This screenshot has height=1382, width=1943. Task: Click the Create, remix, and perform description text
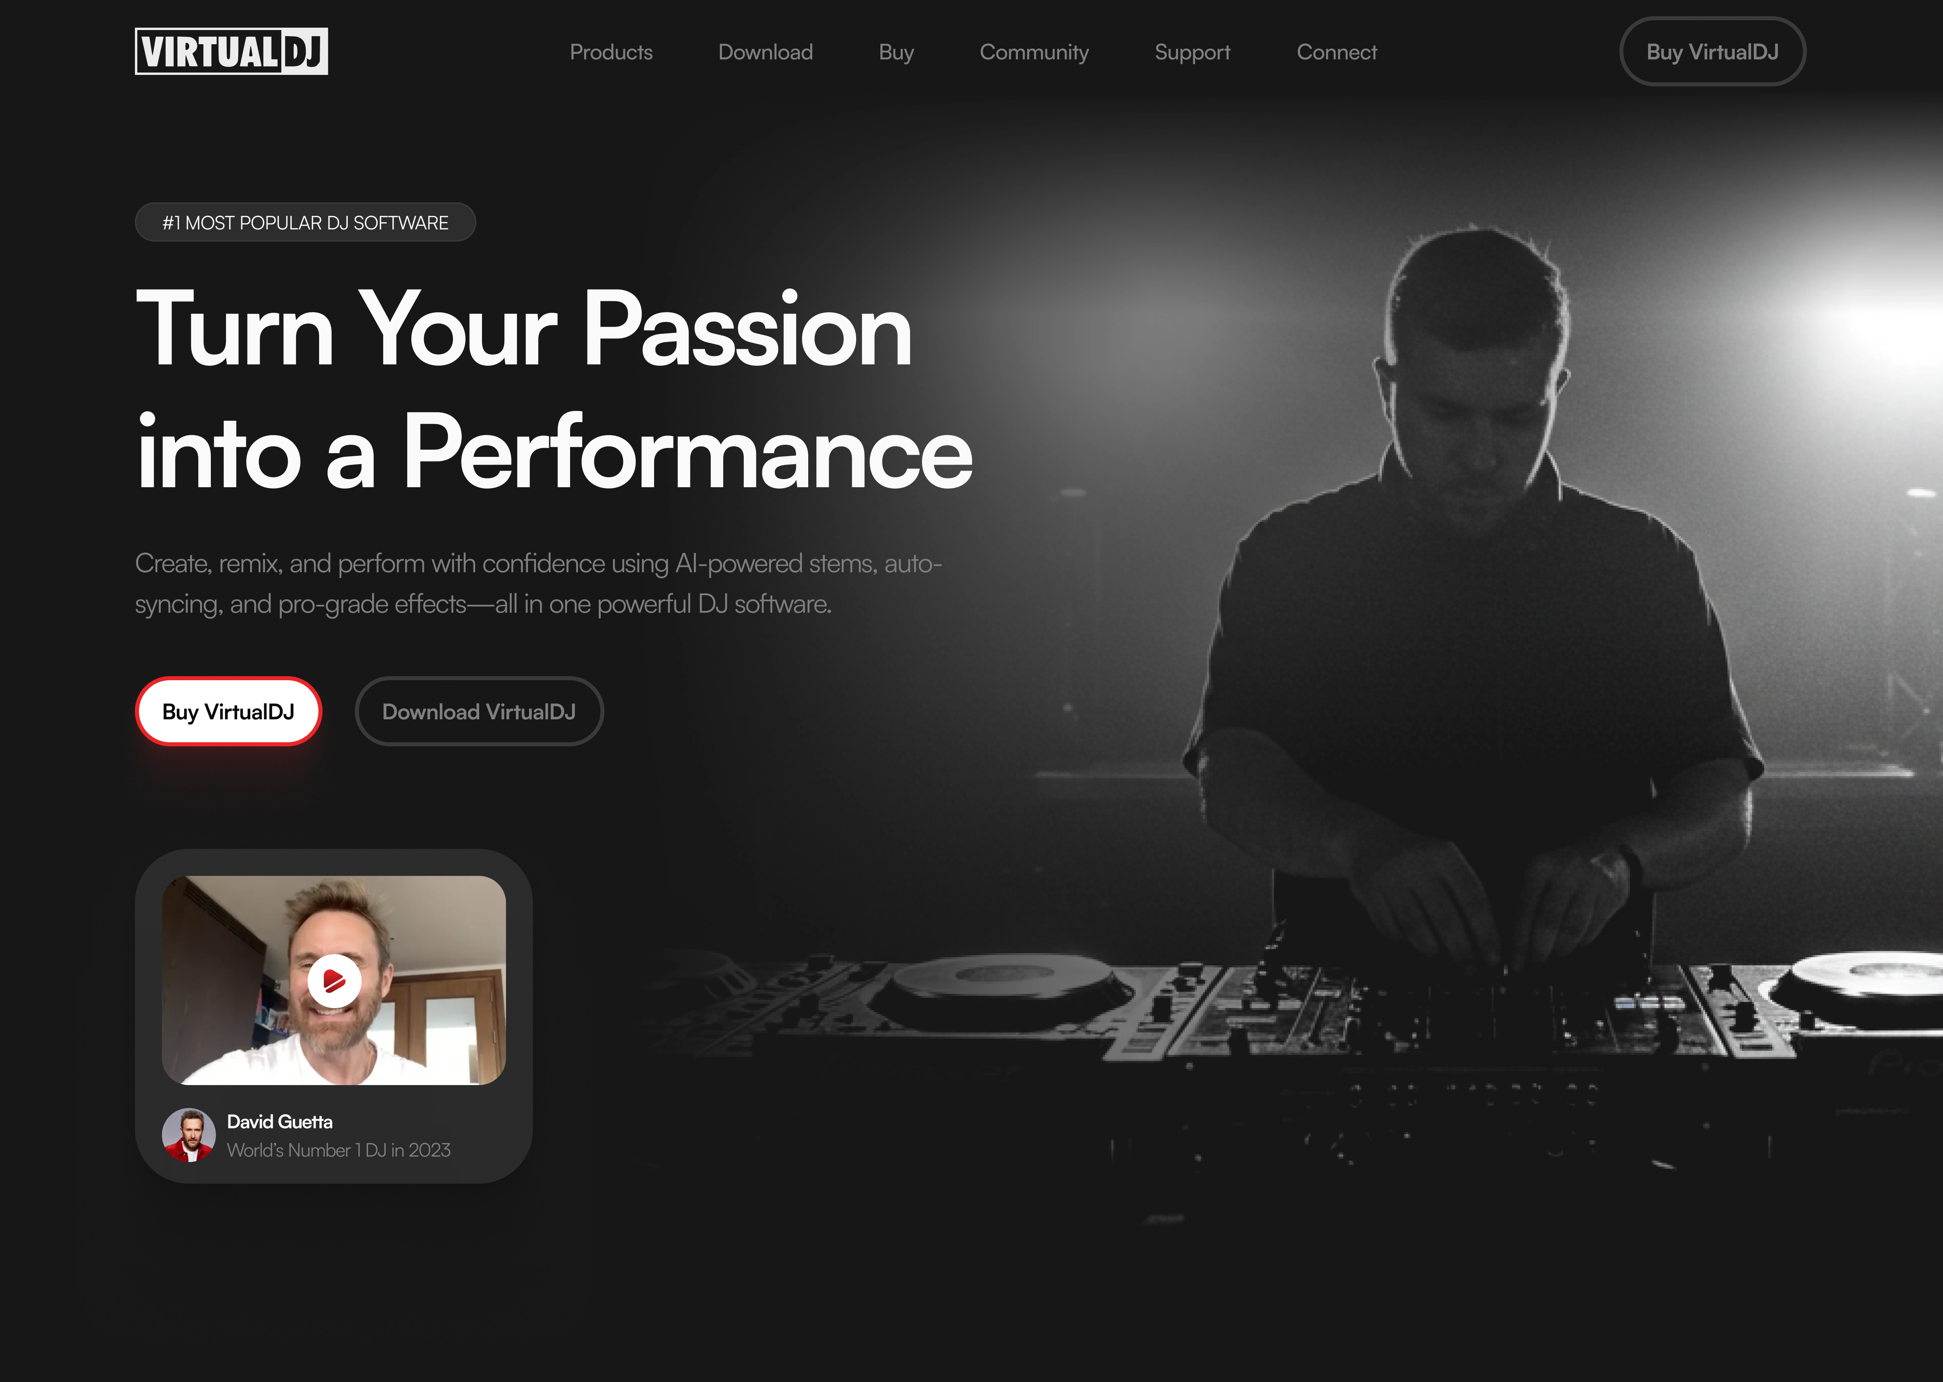point(538,584)
